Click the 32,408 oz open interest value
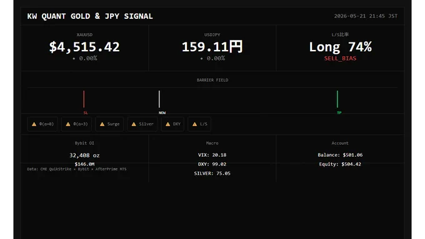Image resolution: width=425 pixels, height=239 pixels. pos(84,155)
